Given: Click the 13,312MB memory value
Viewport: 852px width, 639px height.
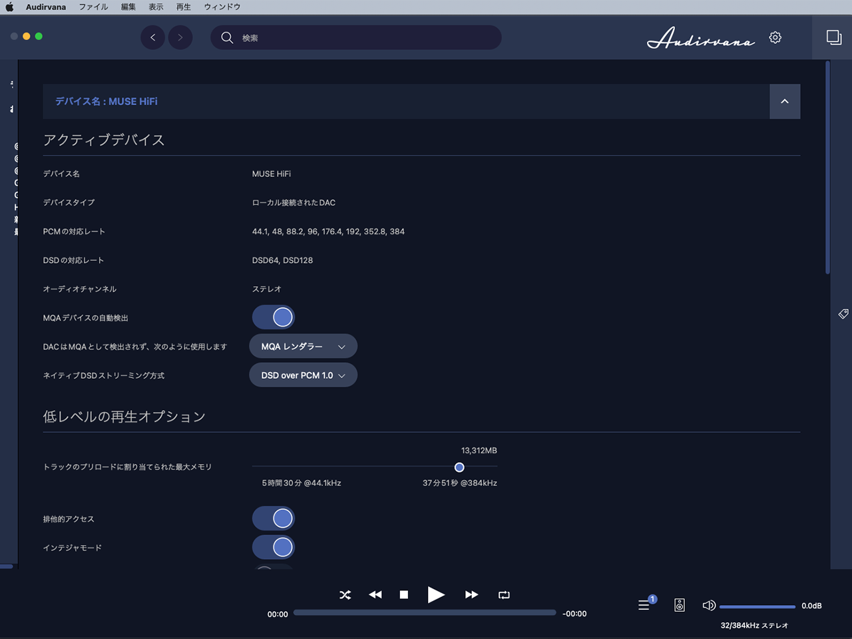Looking at the screenshot, I should 479,451.
